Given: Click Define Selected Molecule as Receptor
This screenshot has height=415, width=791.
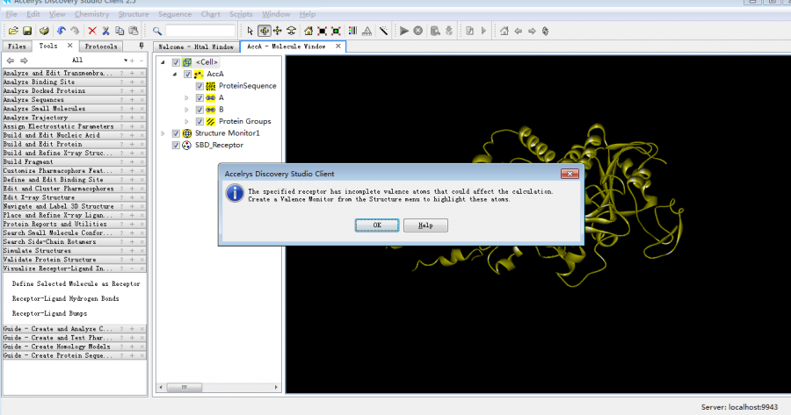Looking at the screenshot, I should (x=76, y=284).
